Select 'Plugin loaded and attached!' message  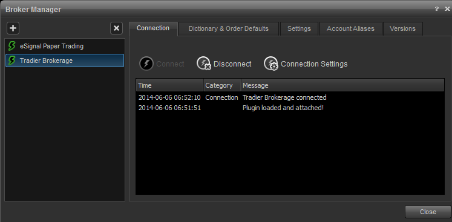click(x=283, y=108)
